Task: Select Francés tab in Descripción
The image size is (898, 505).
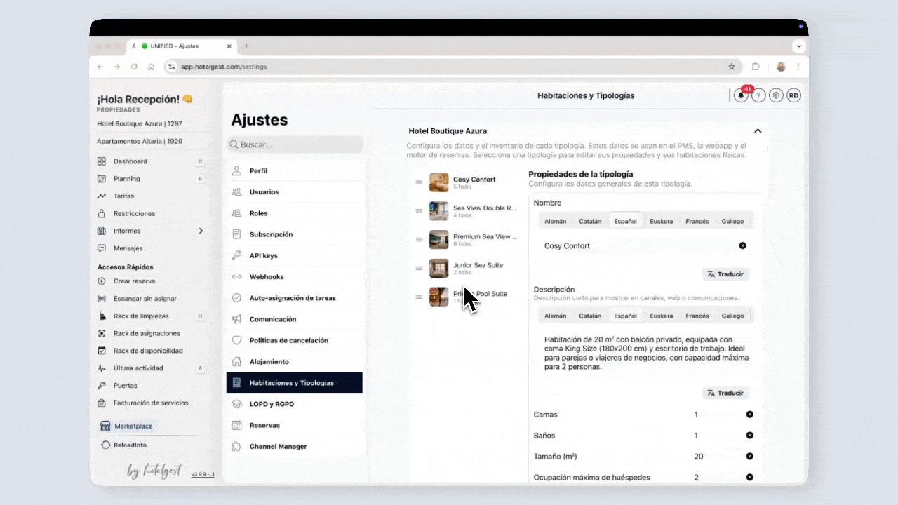Action: (697, 316)
